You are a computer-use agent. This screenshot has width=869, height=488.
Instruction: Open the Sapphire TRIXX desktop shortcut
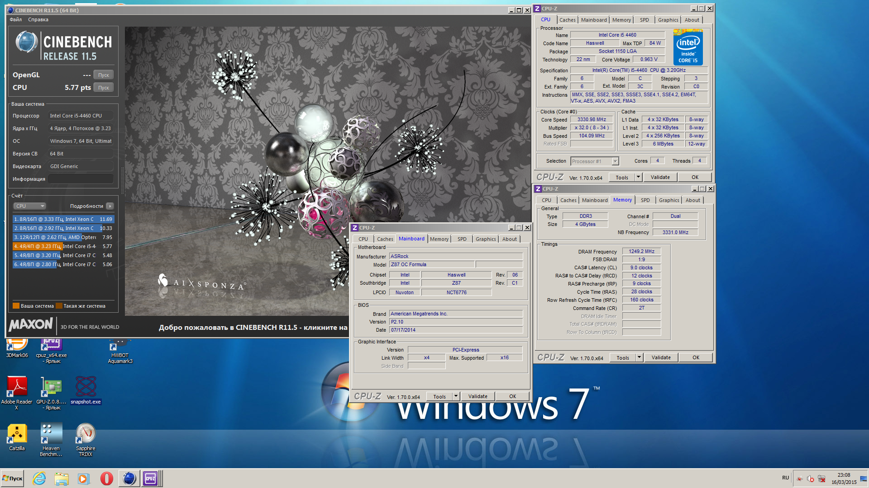tap(86, 440)
